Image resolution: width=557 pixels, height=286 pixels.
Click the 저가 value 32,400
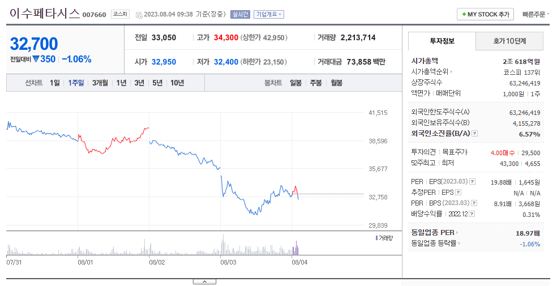(226, 62)
